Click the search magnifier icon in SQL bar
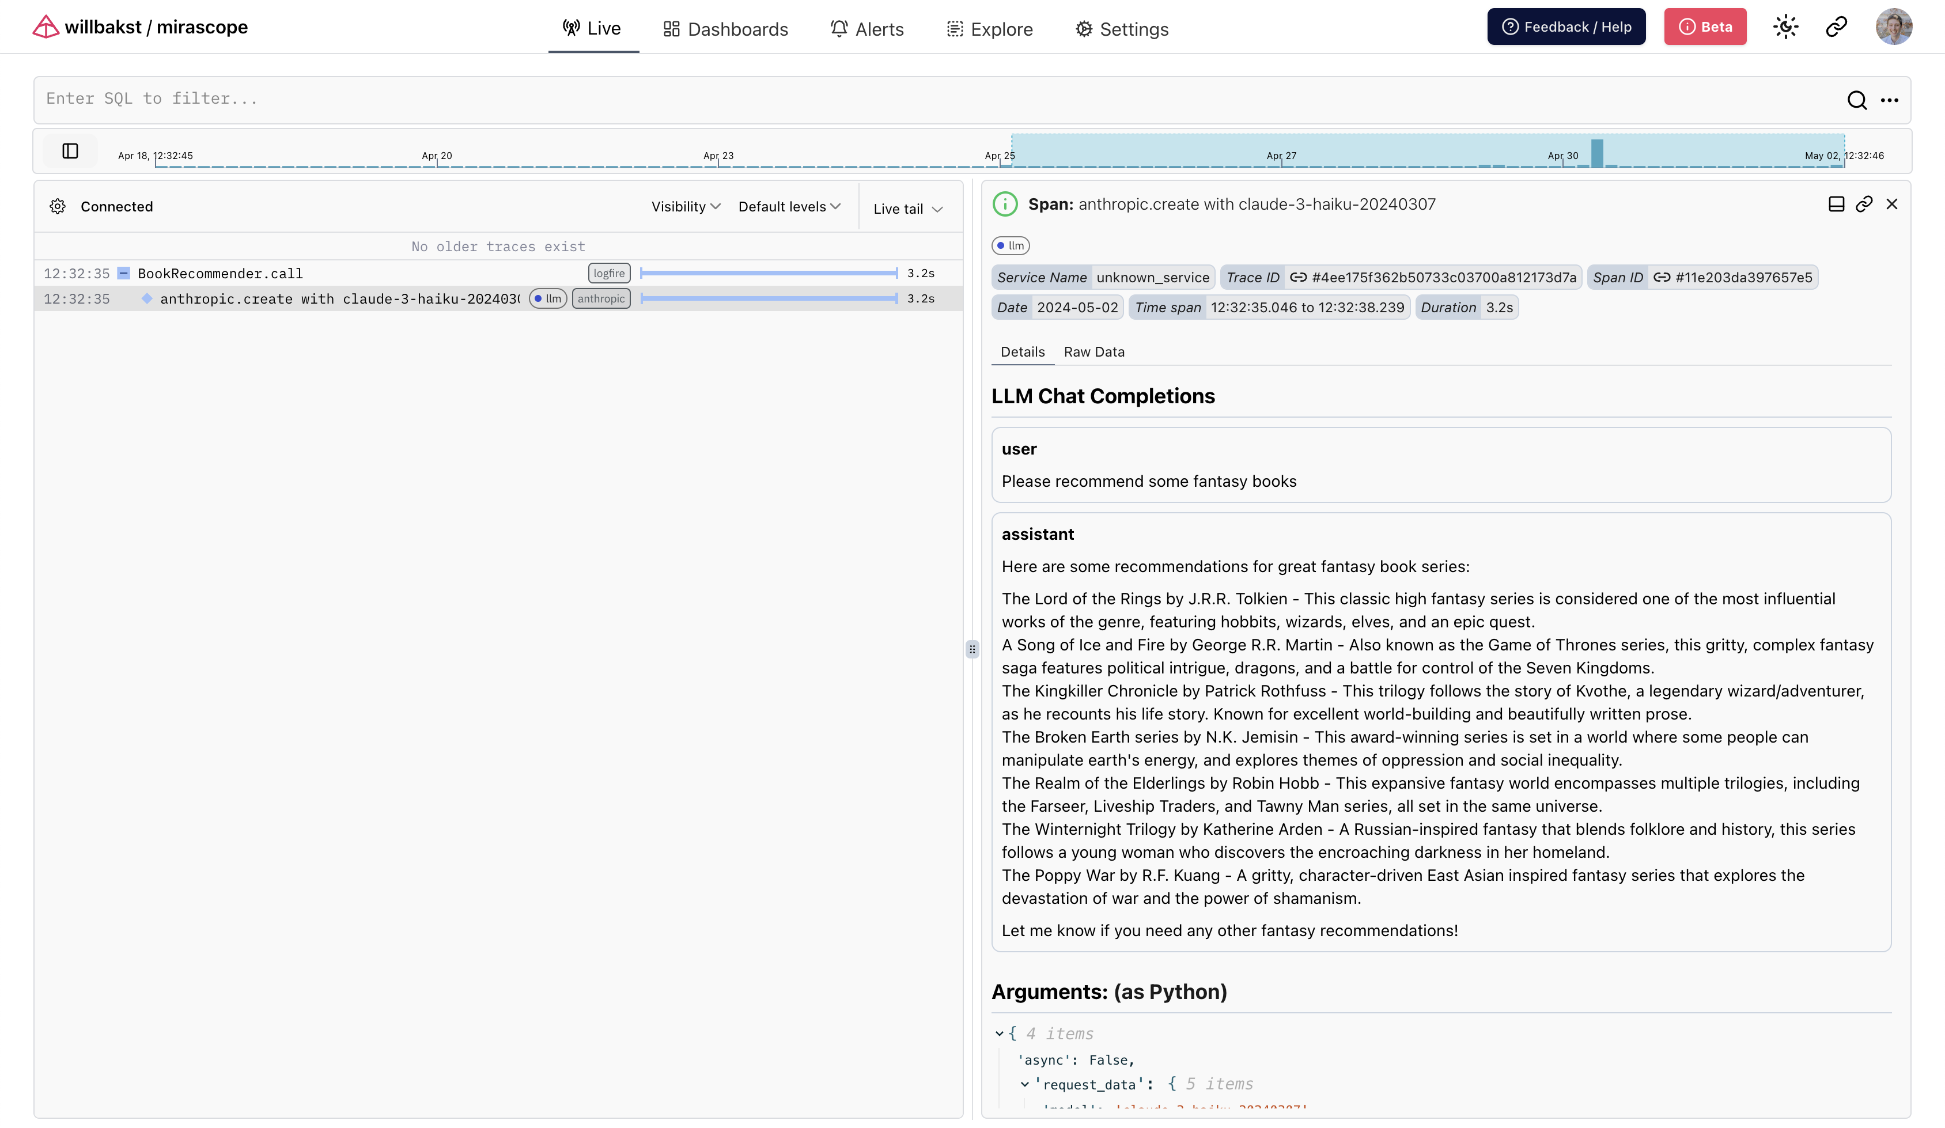1945x1128 pixels. (x=1856, y=100)
